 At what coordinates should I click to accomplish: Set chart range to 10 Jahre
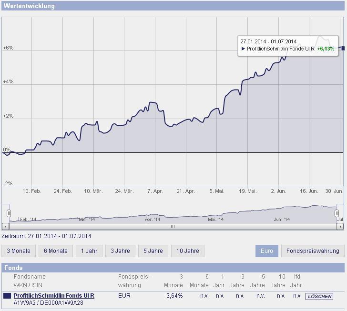(x=188, y=251)
